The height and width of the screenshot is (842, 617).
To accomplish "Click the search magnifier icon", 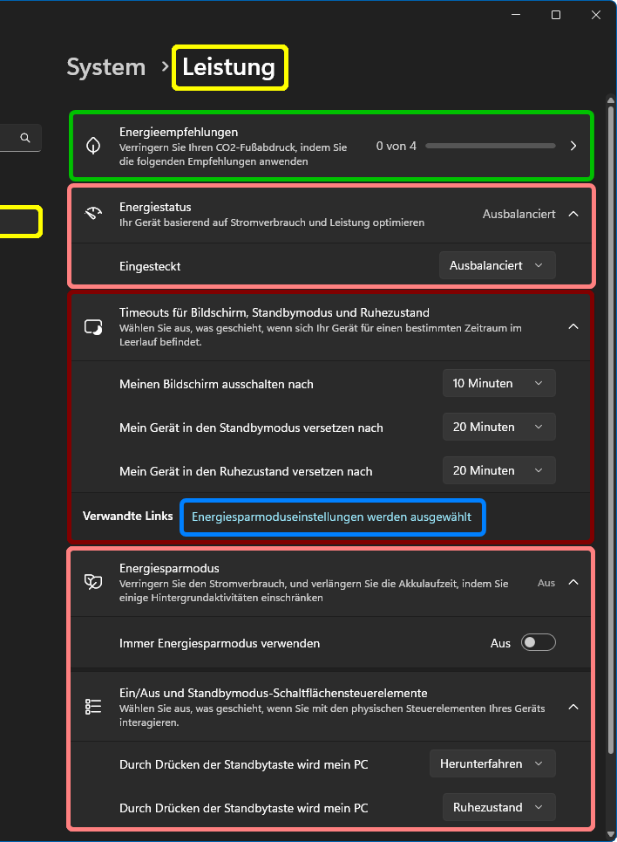I will click(25, 138).
